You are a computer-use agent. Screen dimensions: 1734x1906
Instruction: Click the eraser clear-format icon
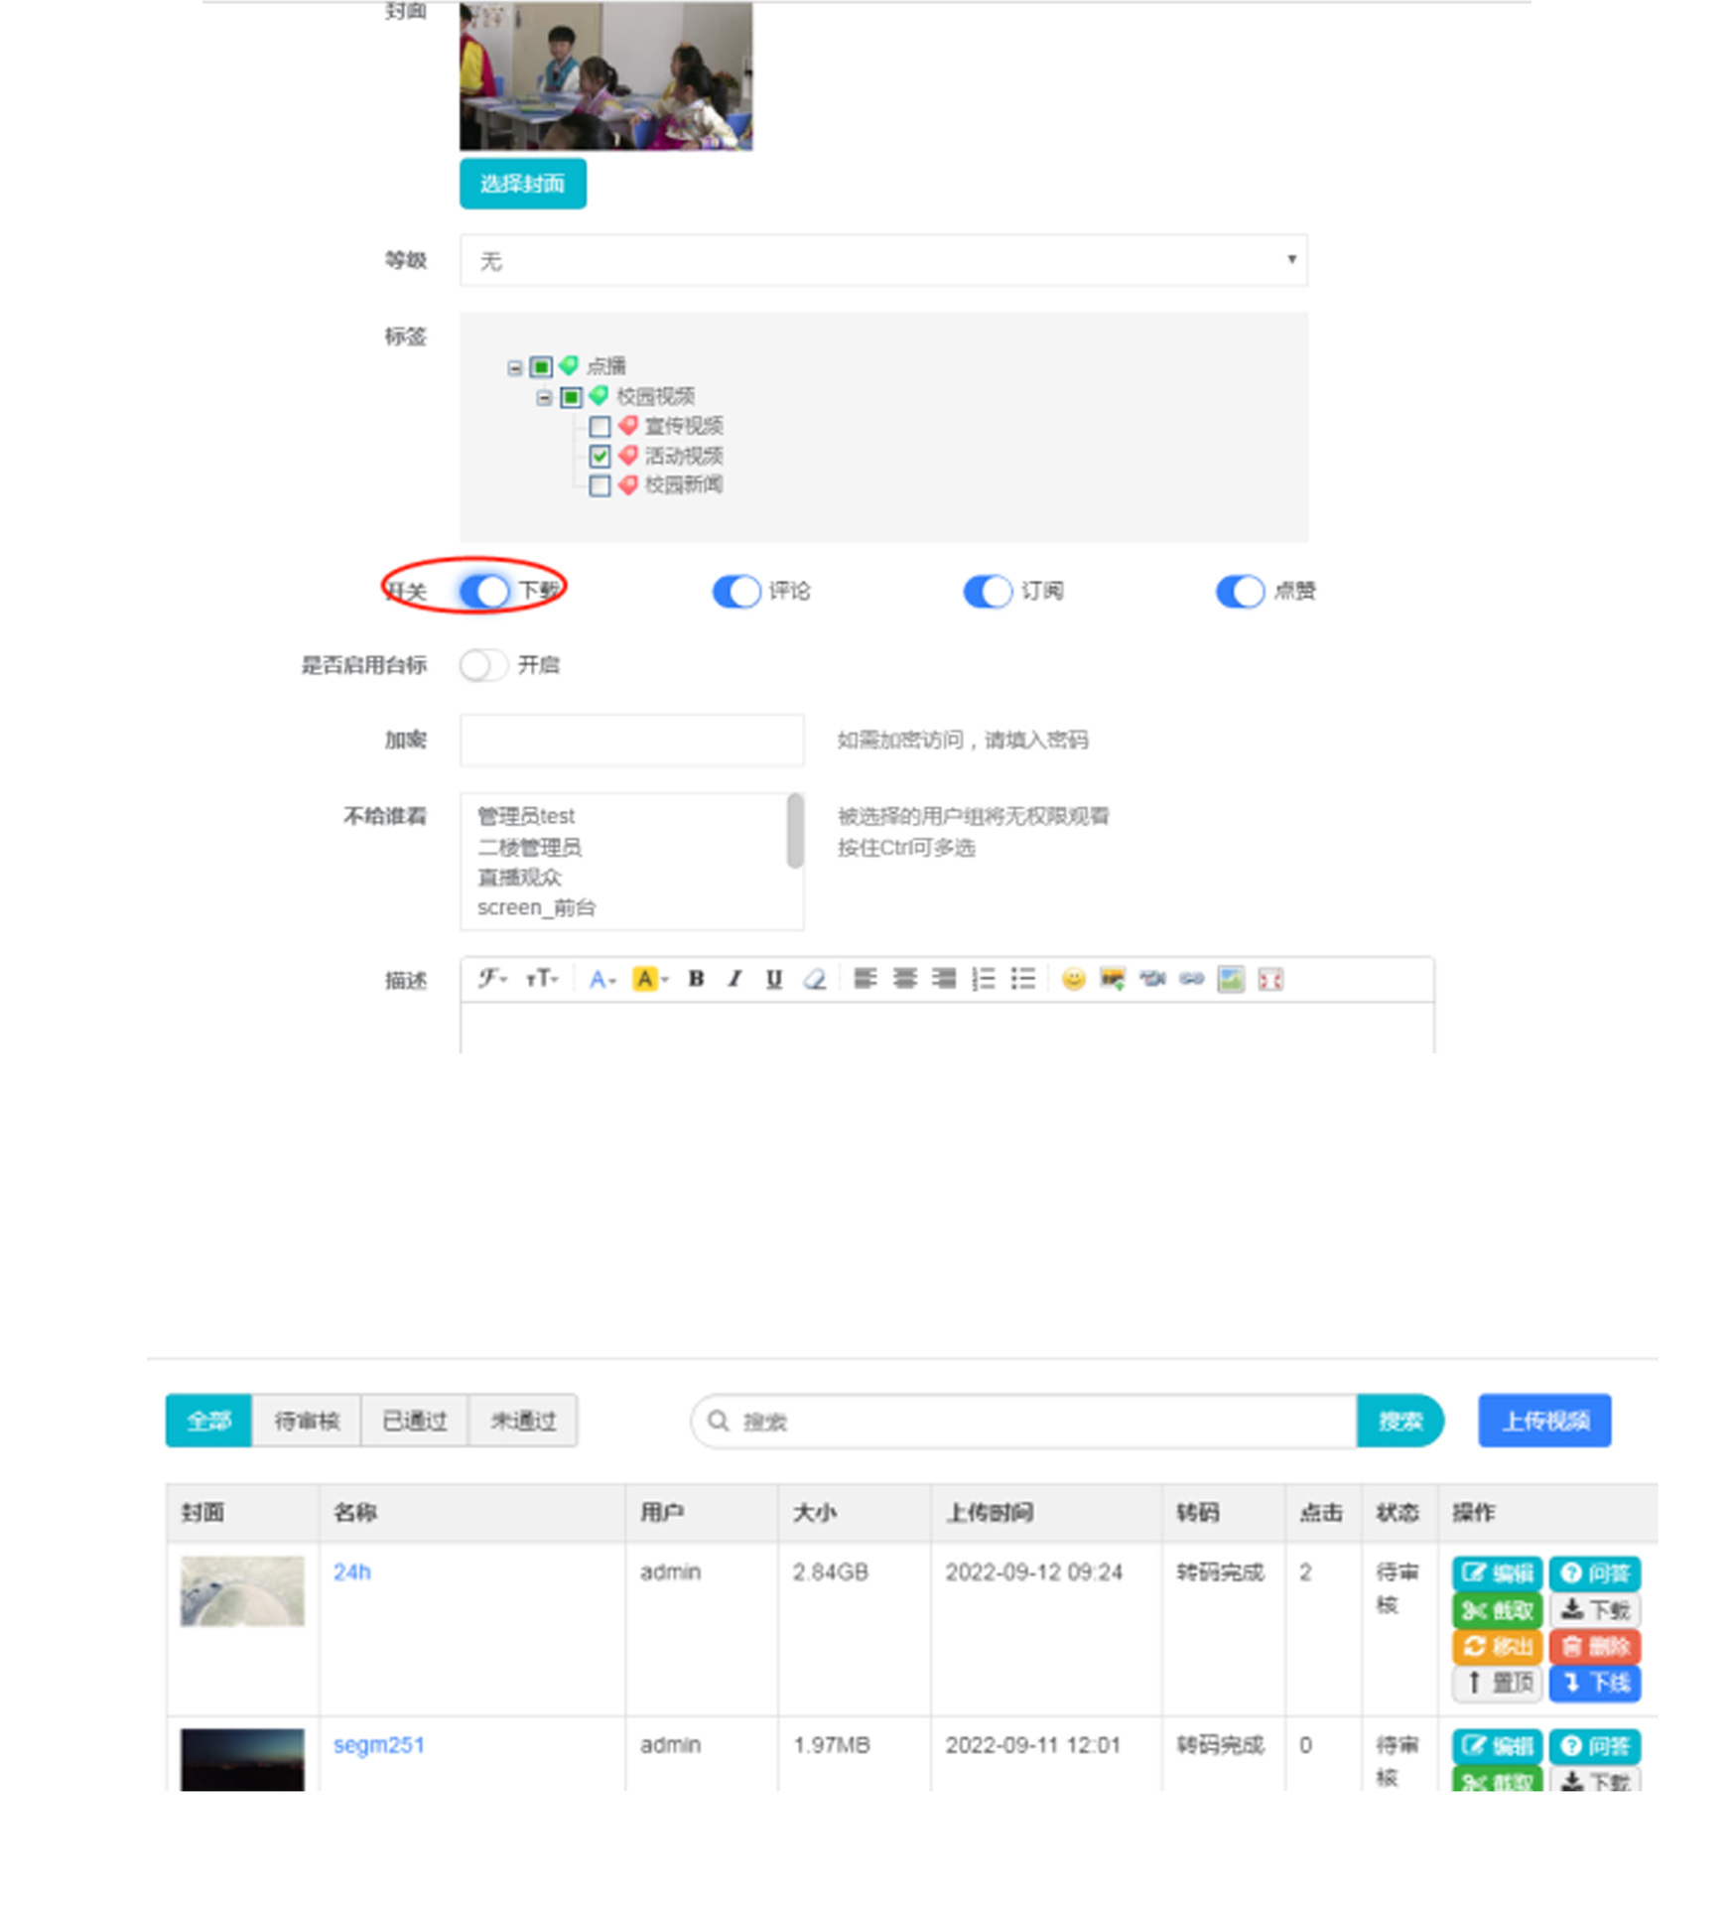(814, 979)
